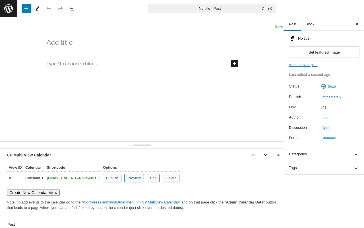
Task: Change the post author user
Action: pos(325,117)
